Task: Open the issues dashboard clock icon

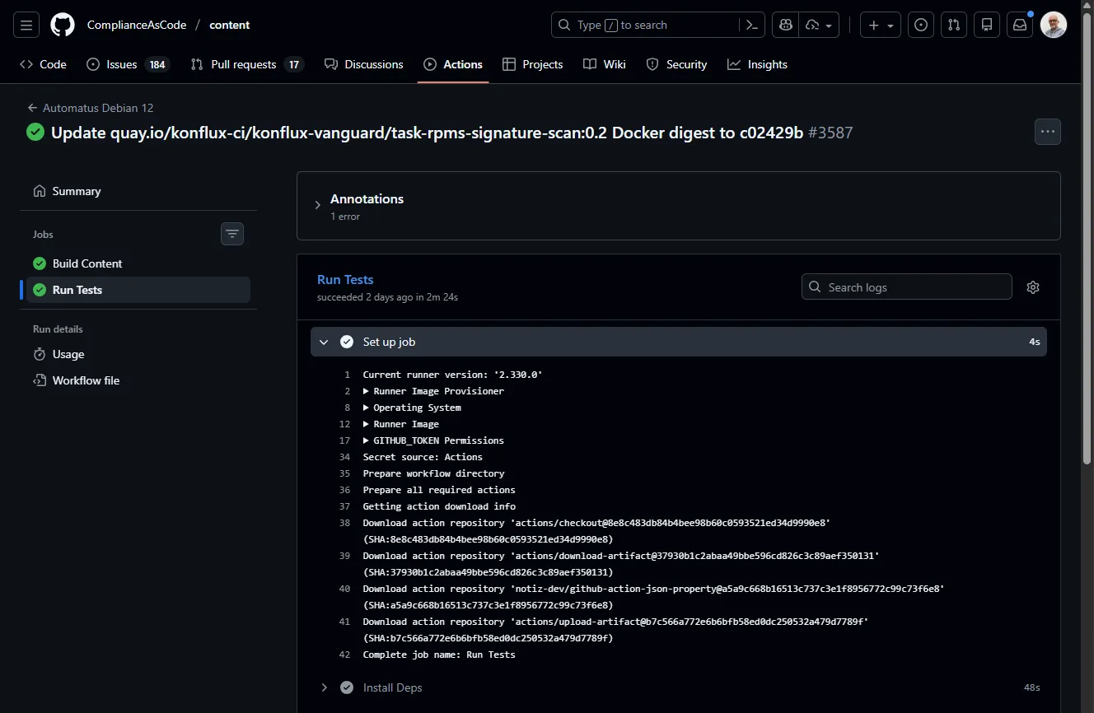Action: [920, 25]
